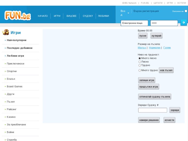Viewport: 188px width, 141px height.
Task: Open За преобличане category
Action: (16, 124)
